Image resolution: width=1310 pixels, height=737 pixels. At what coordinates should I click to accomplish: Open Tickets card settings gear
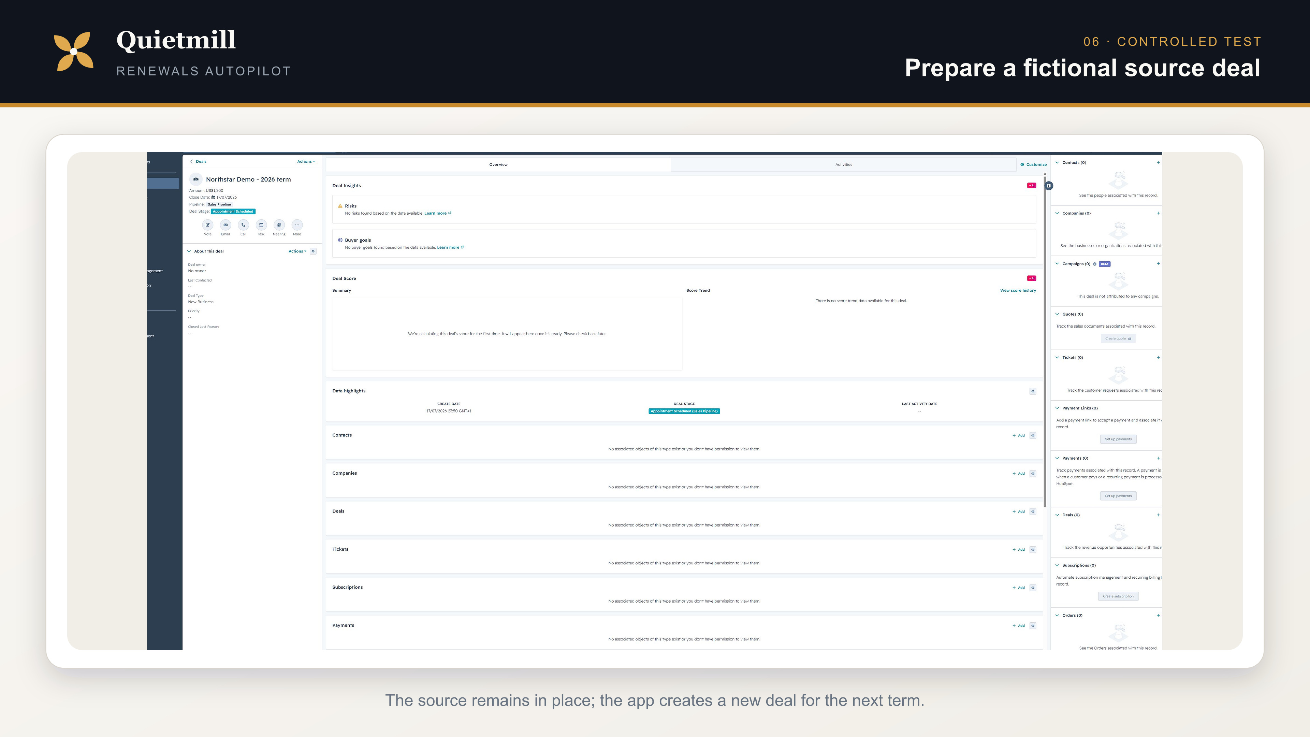1032,550
